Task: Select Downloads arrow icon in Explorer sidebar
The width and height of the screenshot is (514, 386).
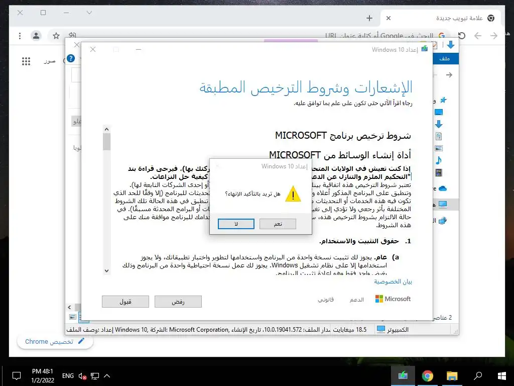Action: click(x=439, y=124)
